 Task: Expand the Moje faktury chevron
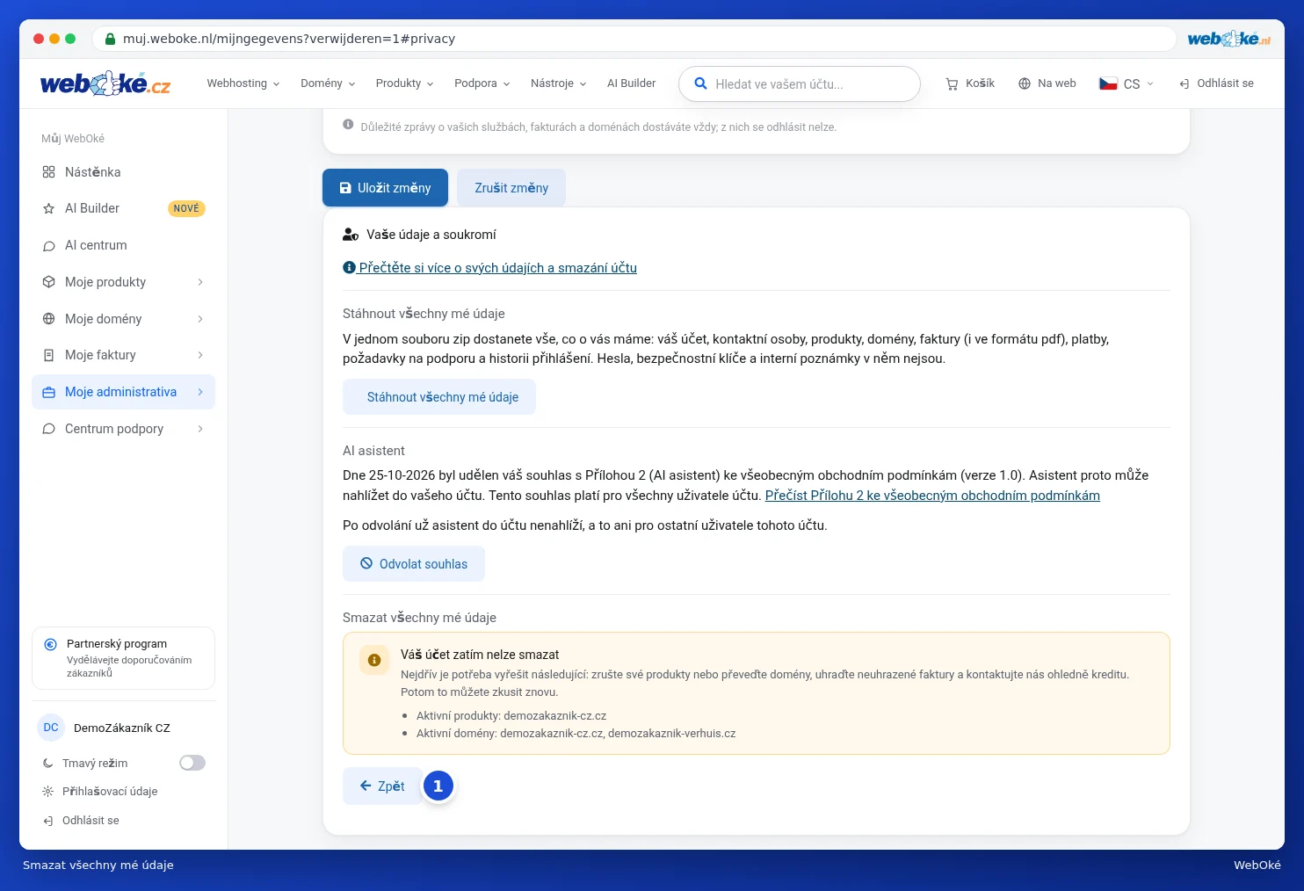tap(200, 355)
